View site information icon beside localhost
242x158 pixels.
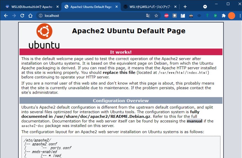coord(40,16)
